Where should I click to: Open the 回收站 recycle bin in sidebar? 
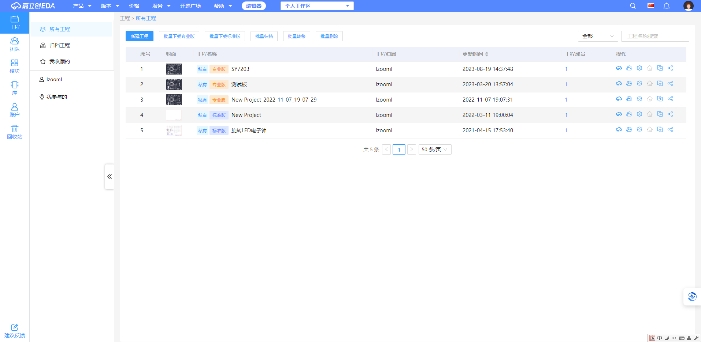pos(15,132)
